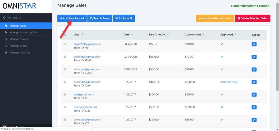Edit the sale with Trans ID: 12345
279x131 pixels.
pyautogui.click(x=254, y=57)
